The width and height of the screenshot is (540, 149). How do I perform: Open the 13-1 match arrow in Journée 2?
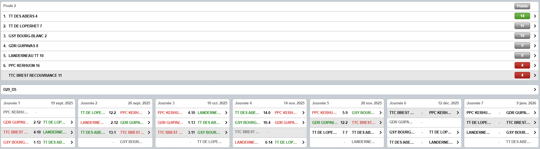point(149,132)
